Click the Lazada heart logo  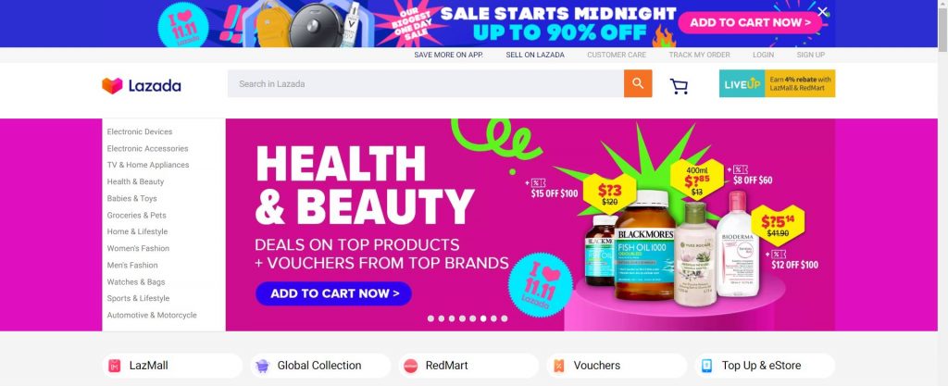click(x=112, y=85)
